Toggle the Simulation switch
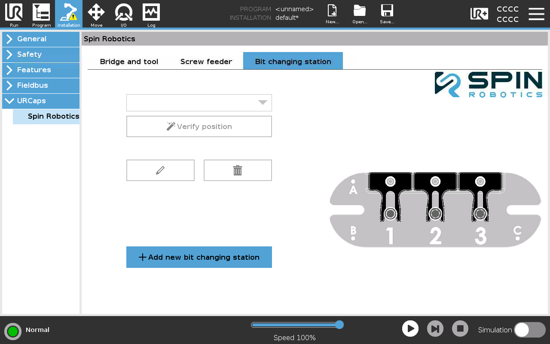The height and width of the screenshot is (344, 550). 530,330
